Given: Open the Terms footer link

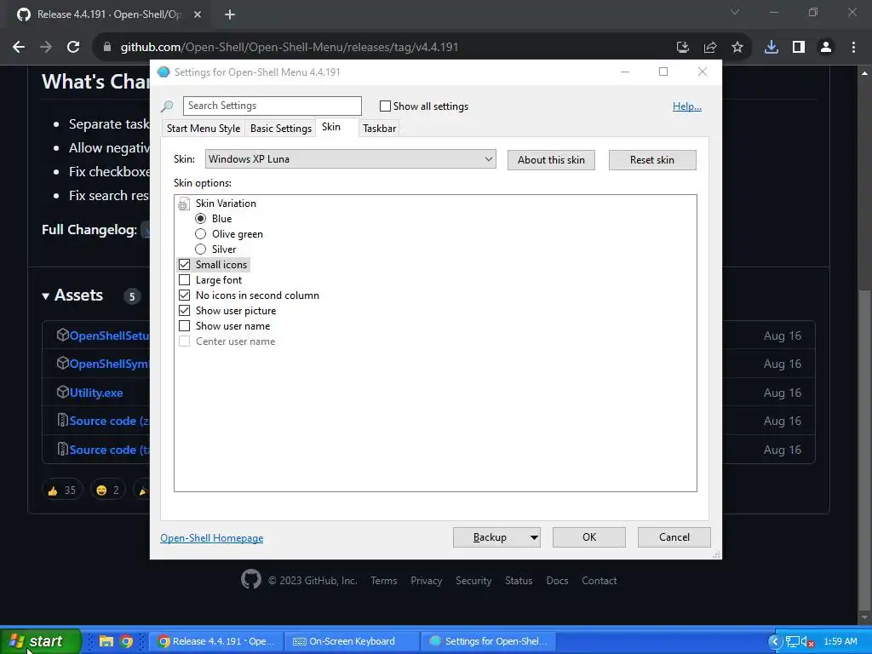Looking at the screenshot, I should pyautogui.click(x=384, y=581).
